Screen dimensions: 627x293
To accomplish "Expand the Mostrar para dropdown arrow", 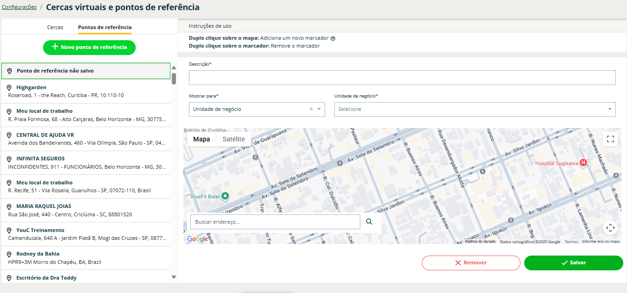I will click(319, 109).
